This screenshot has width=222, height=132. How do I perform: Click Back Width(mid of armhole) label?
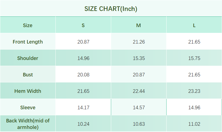(28, 124)
